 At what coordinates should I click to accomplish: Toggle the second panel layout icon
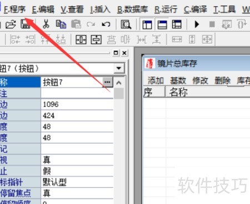pyautogui.click(x=162, y=24)
